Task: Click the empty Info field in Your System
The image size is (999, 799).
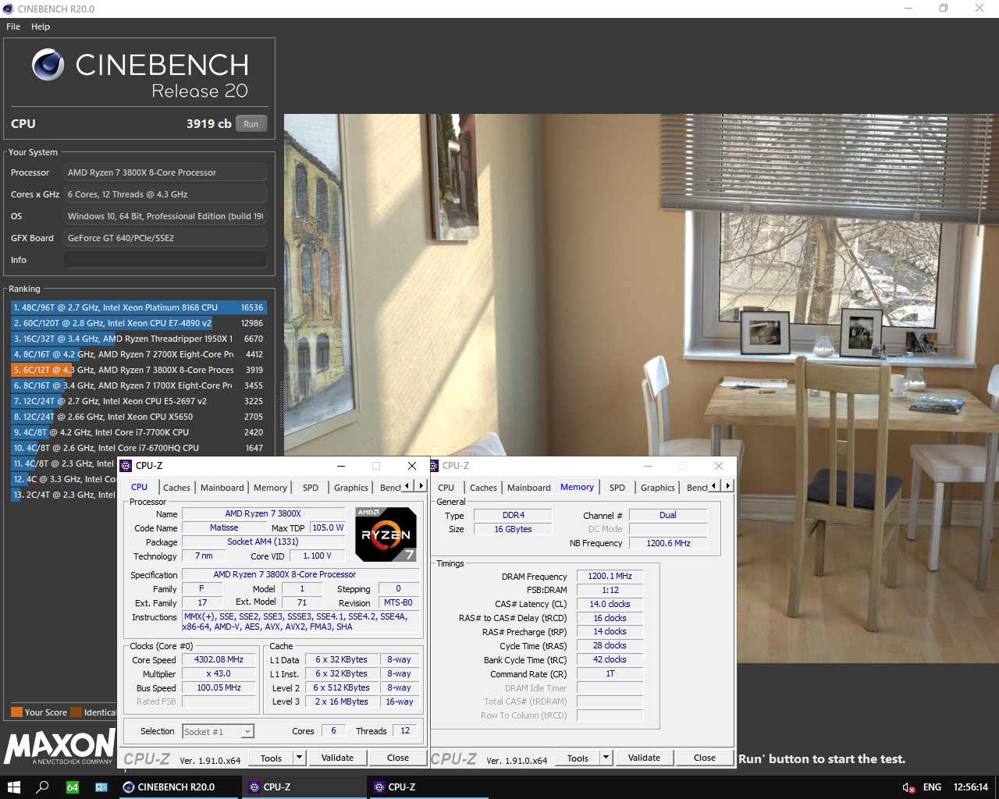Action: click(x=165, y=260)
